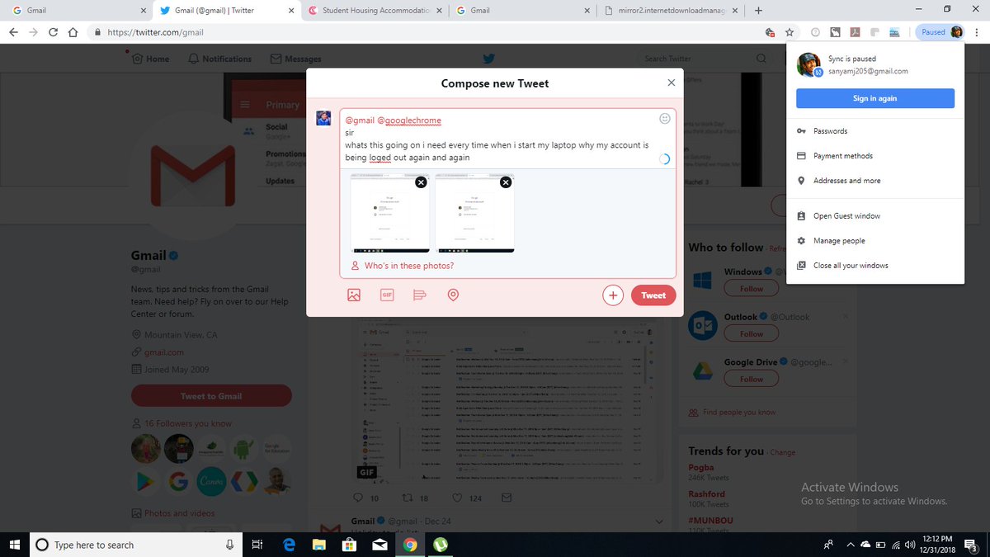This screenshot has height=557, width=990.
Task: Open Chrome three-dot menu
Action: click(977, 32)
